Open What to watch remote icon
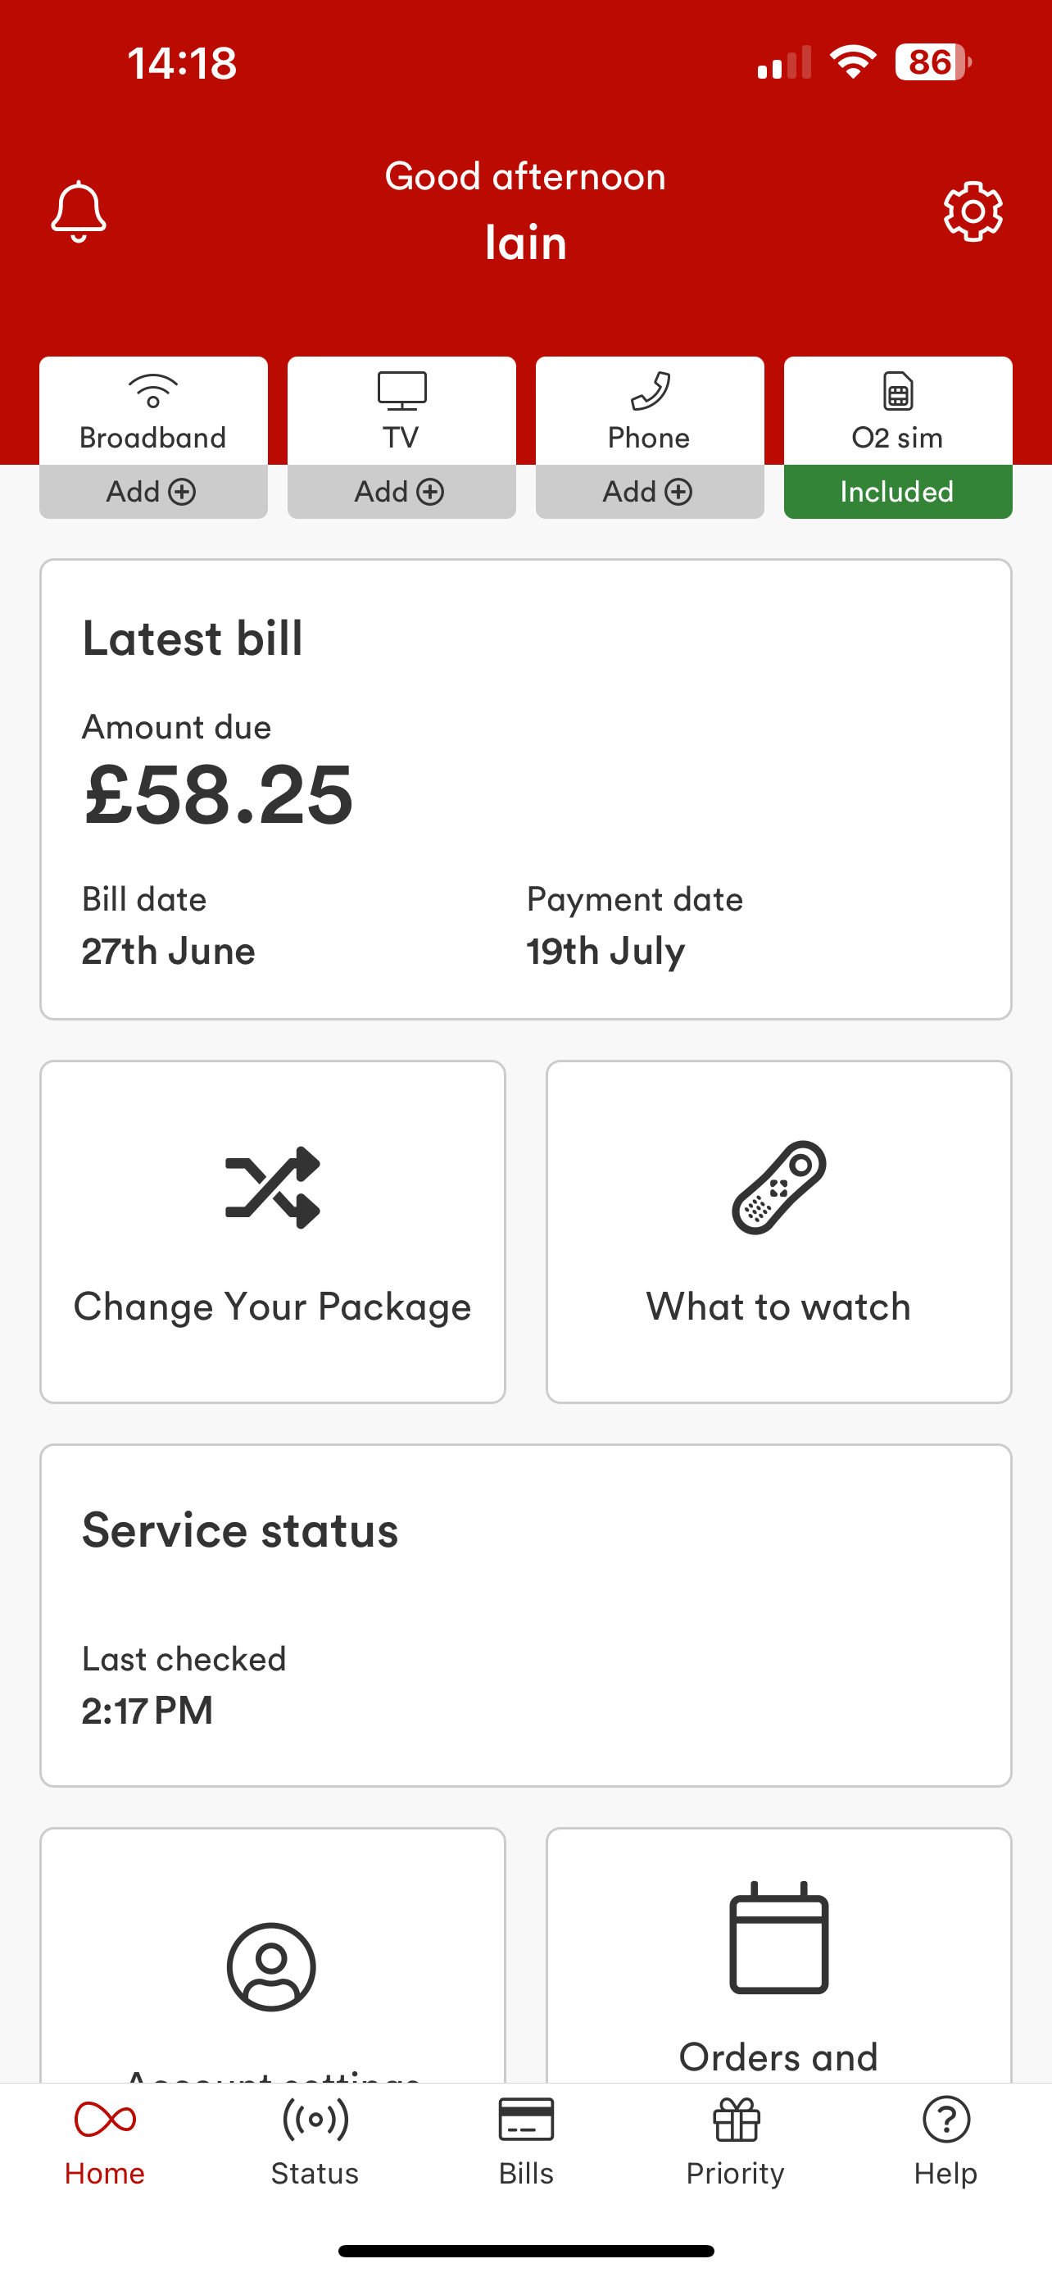This screenshot has height=2277, width=1052. [778, 1187]
